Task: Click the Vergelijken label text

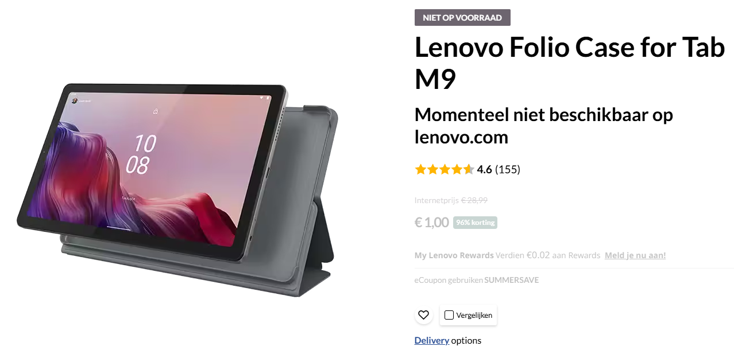Action: point(474,315)
